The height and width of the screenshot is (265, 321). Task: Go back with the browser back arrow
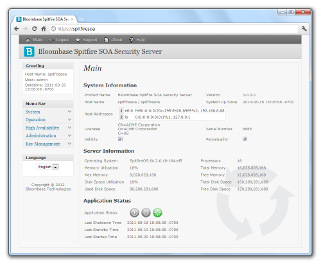17,29
